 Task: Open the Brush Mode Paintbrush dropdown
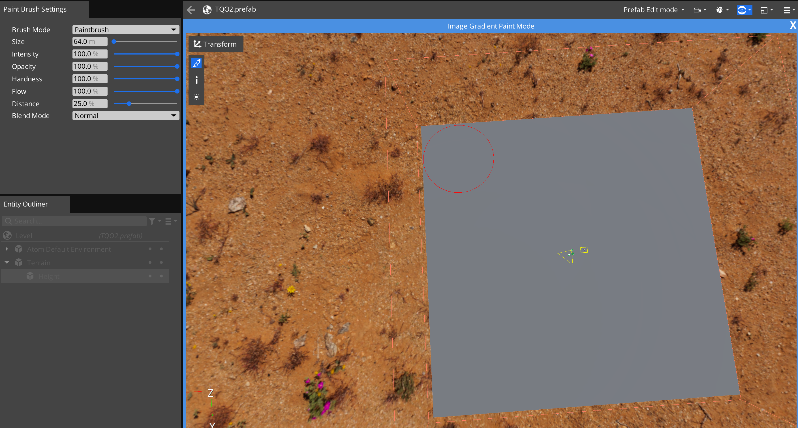pyautogui.click(x=125, y=30)
